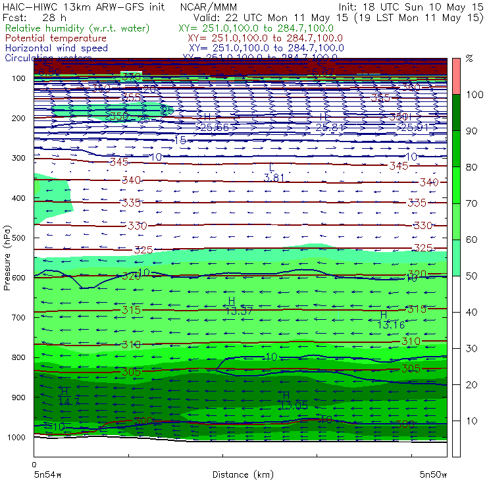Click the green 'Relative humidity (w.r.t. water)' legend

click(x=78, y=28)
